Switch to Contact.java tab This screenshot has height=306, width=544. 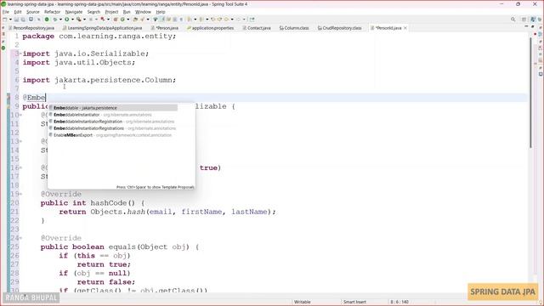(x=257, y=28)
